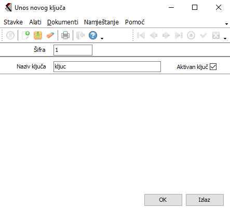230x208 pixels.
Task: Click the save icon with green arrow
Action: click(38, 35)
